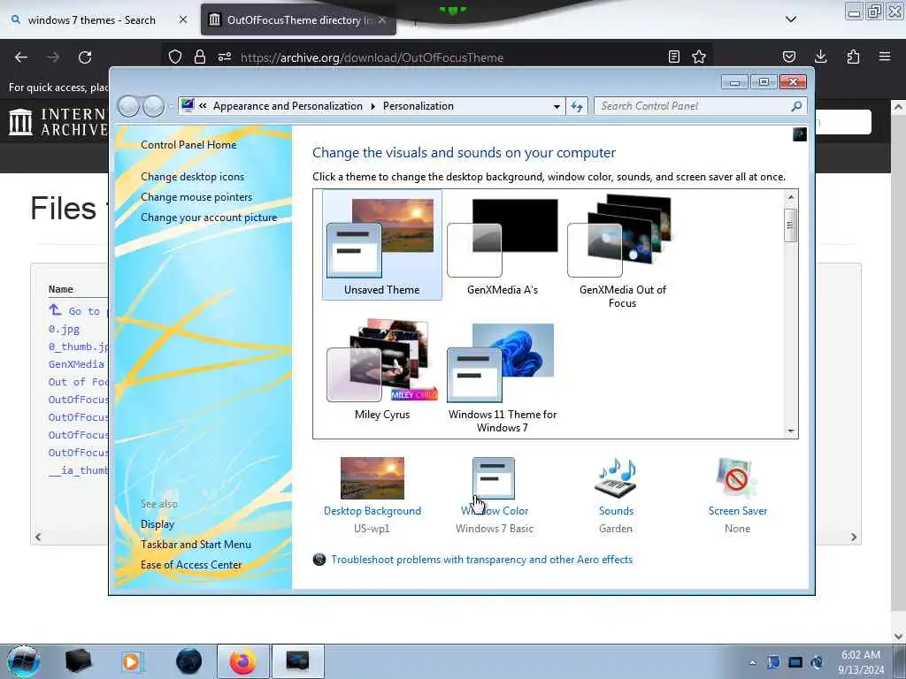906x679 pixels.
Task: Expand breadcrumb chevron left of Appearance
Action: pos(203,106)
